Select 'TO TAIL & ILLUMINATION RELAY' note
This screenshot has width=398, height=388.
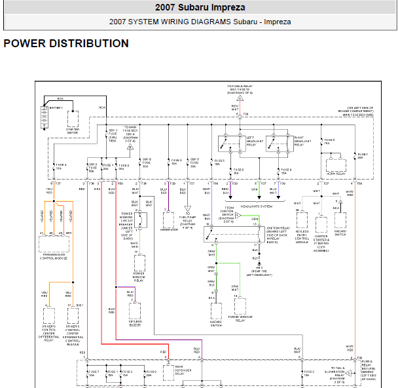coord(335,375)
